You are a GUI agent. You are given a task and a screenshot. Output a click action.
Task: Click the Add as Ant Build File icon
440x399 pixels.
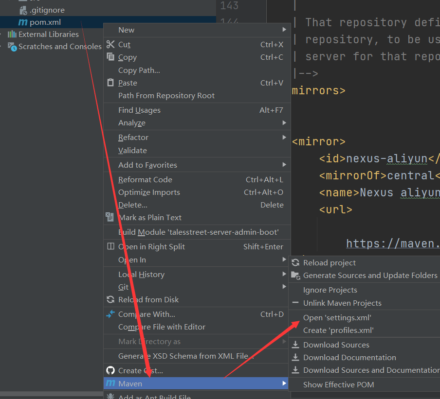(x=110, y=396)
